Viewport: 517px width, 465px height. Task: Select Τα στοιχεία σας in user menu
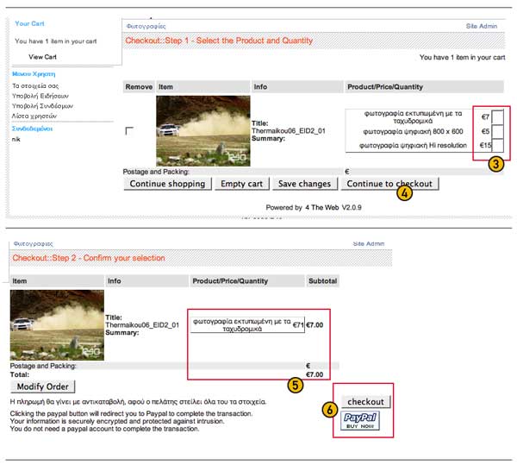click(35, 86)
